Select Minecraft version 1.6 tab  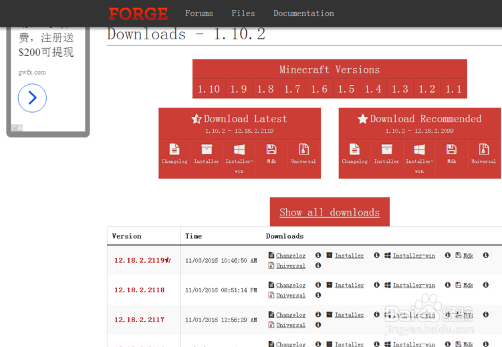[x=320, y=89]
